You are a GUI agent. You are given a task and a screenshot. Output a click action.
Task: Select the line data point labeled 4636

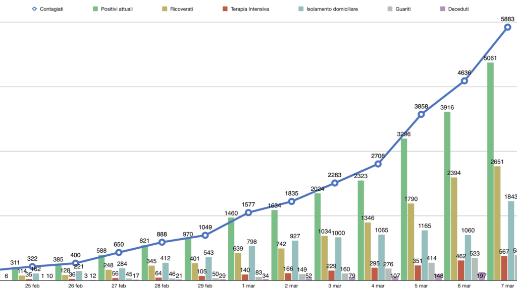pyautogui.click(x=464, y=81)
